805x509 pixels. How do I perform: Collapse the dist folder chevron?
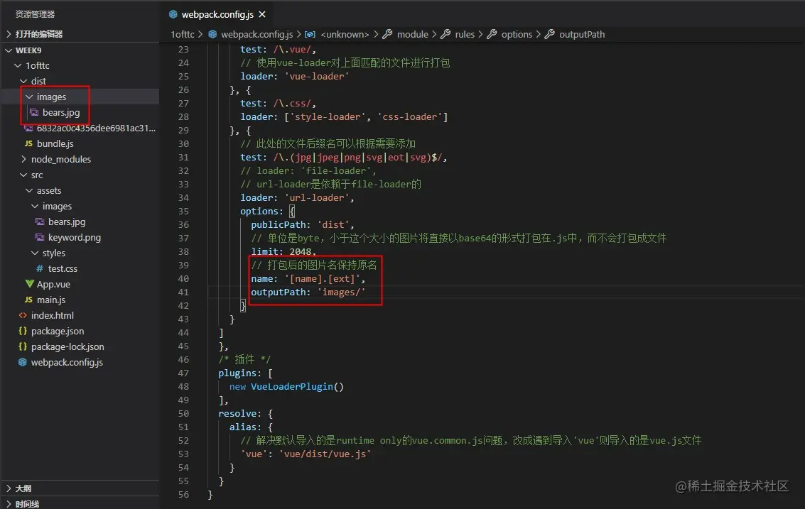(23, 81)
